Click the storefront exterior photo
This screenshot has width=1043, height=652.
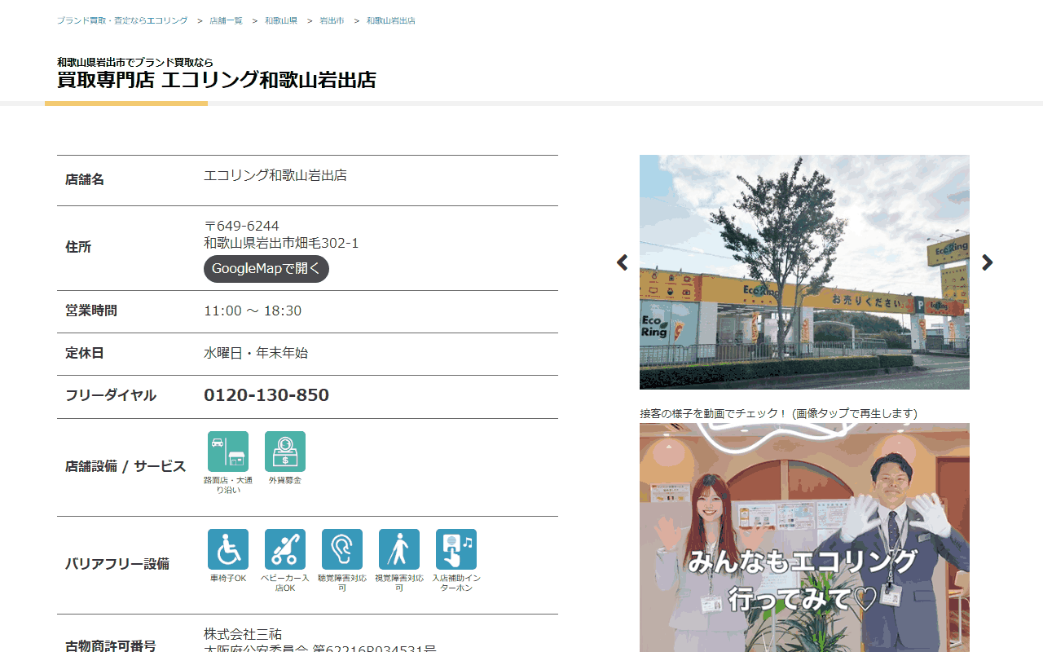[804, 272]
